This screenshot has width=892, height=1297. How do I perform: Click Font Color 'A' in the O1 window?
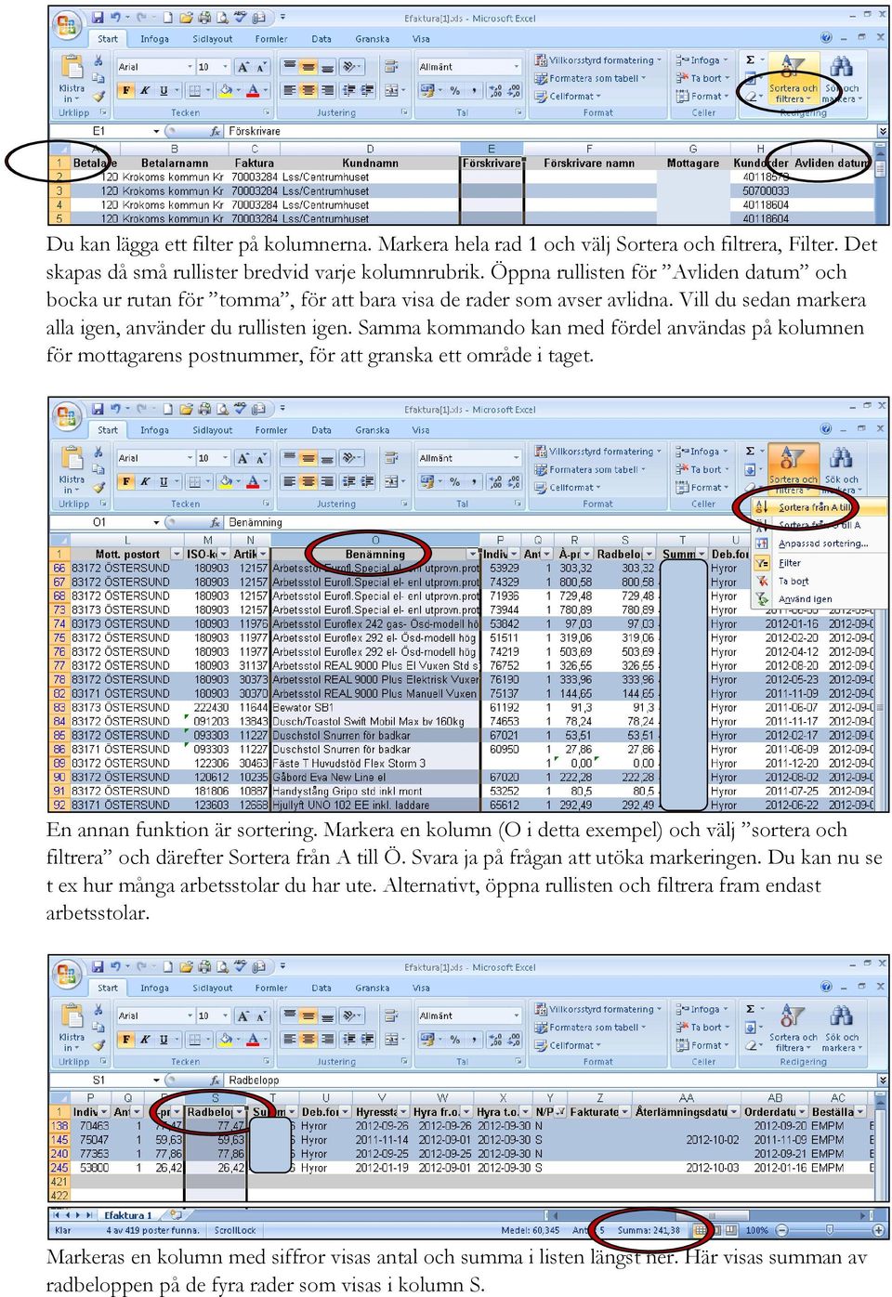tap(252, 481)
